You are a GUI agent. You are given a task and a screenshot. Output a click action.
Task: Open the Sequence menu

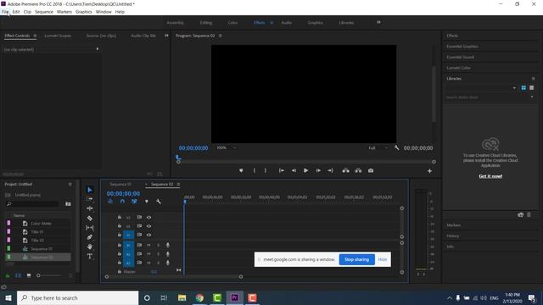44,12
